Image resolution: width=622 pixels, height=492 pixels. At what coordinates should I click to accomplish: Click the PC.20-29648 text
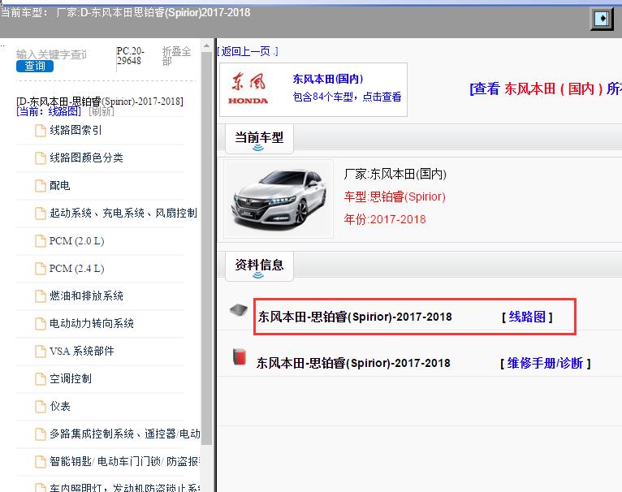click(x=130, y=56)
